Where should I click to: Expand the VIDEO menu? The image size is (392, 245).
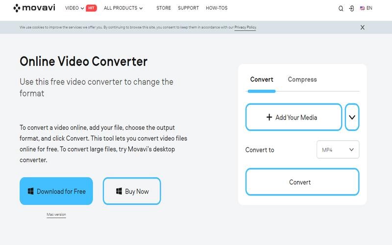tap(74, 8)
